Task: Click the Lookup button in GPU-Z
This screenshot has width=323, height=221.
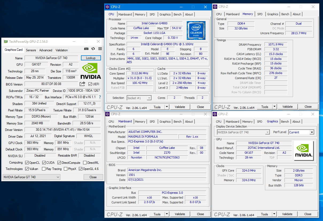Action: click(91, 58)
